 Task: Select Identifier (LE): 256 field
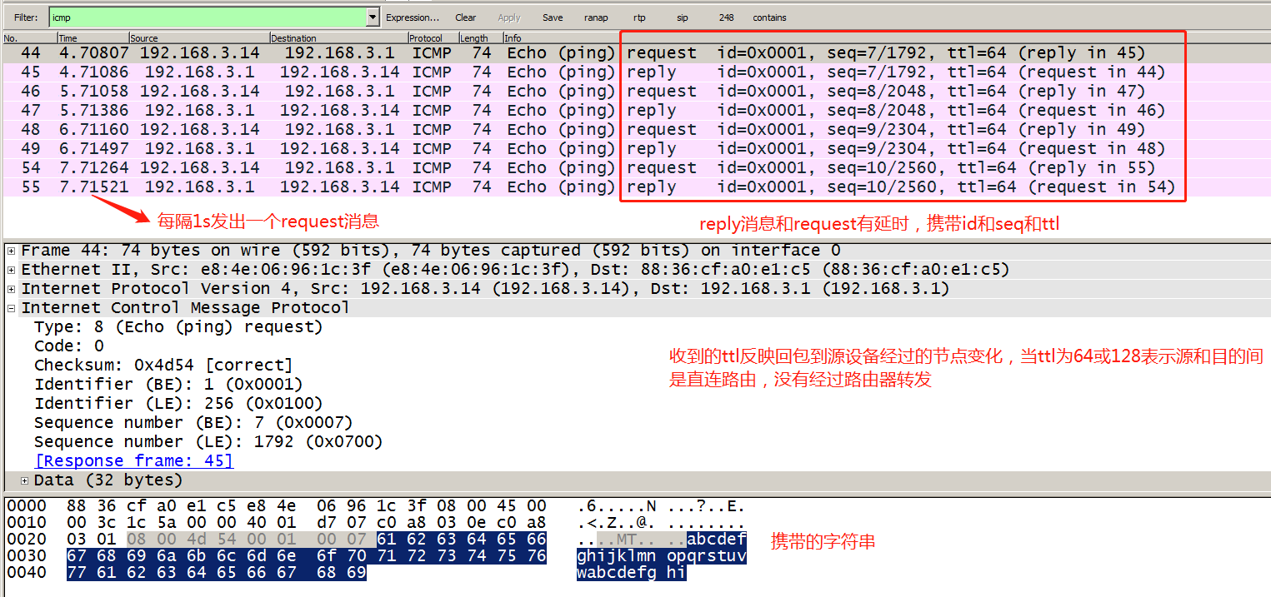tap(178, 404)
